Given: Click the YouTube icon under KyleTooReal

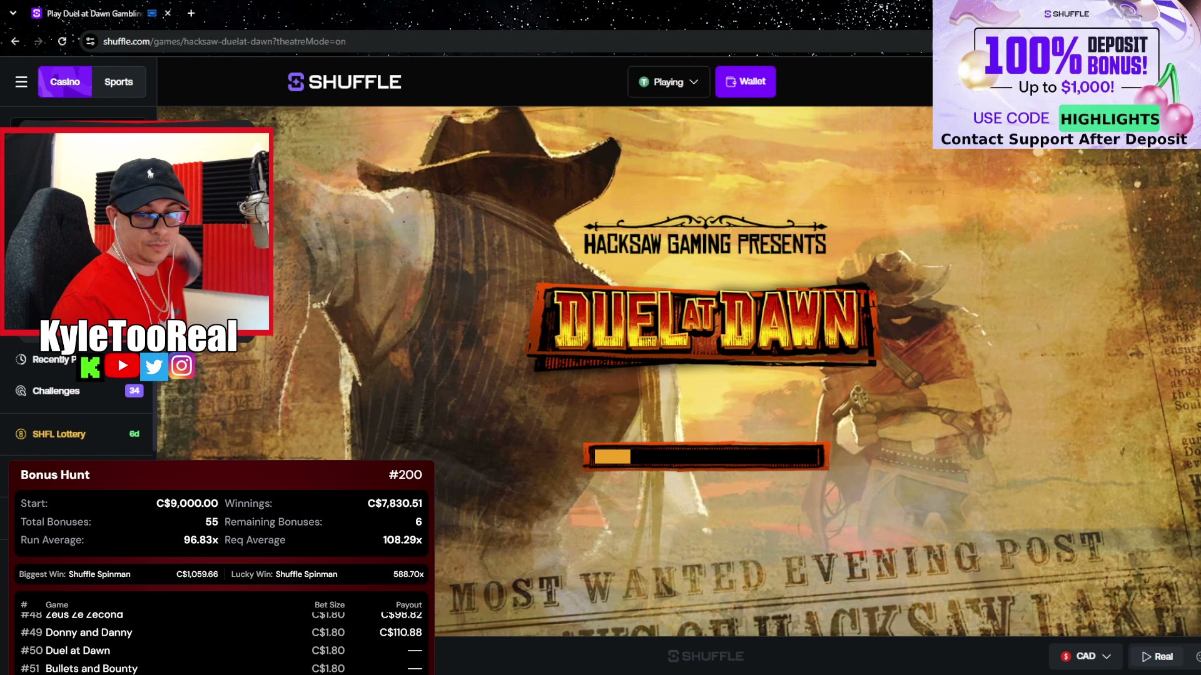Looking at the screenshot, I should click(x=123, y=366).
